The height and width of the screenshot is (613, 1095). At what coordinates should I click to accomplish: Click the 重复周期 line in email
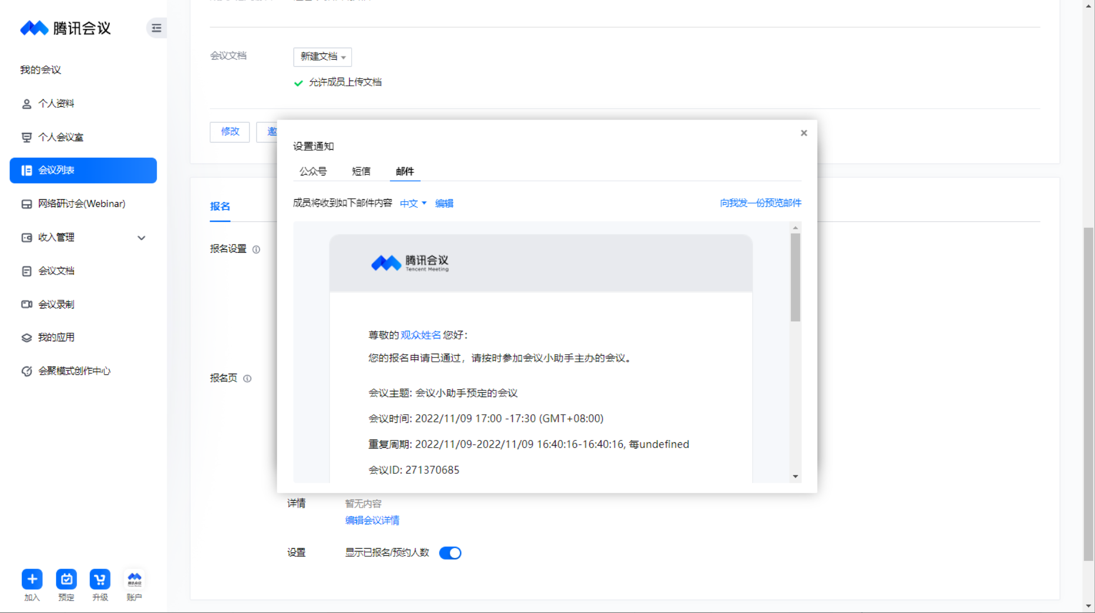coord(528,444)
